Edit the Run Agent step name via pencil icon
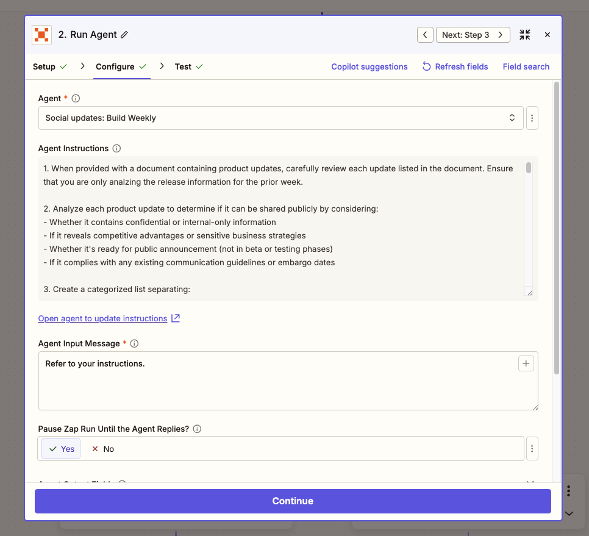 tap(123, 35)
